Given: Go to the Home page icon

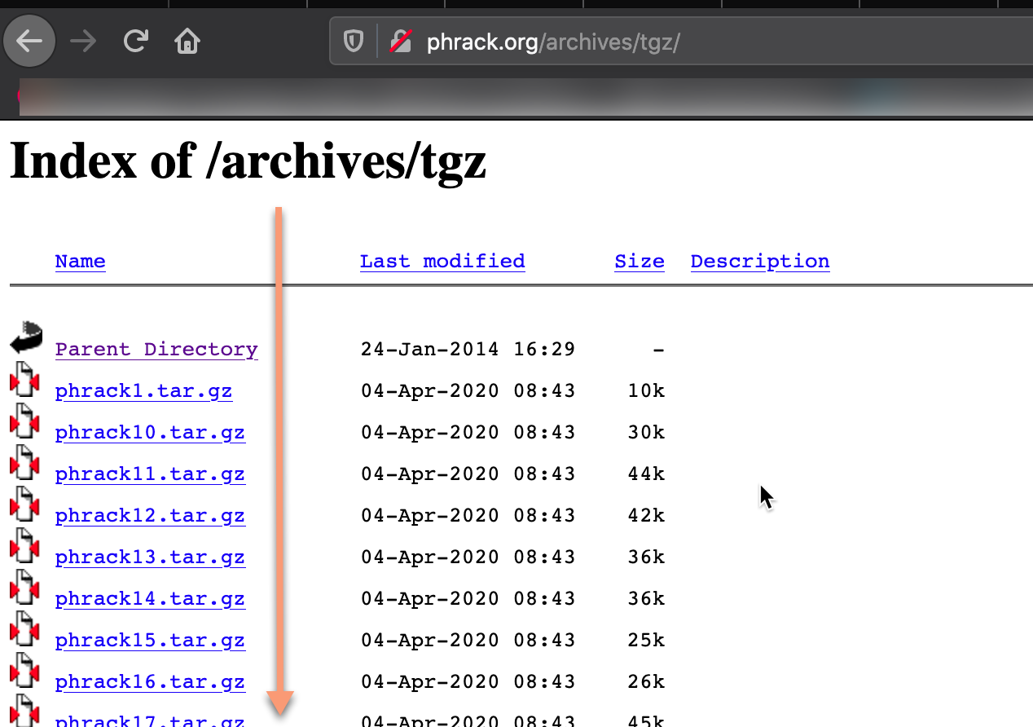Looking at the screenshot, I should 187,41.
